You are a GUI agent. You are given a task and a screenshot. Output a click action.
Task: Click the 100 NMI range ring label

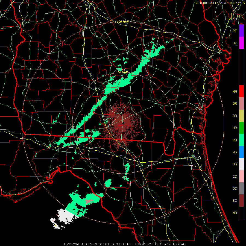pyautogui.click(x=123, y=22)
